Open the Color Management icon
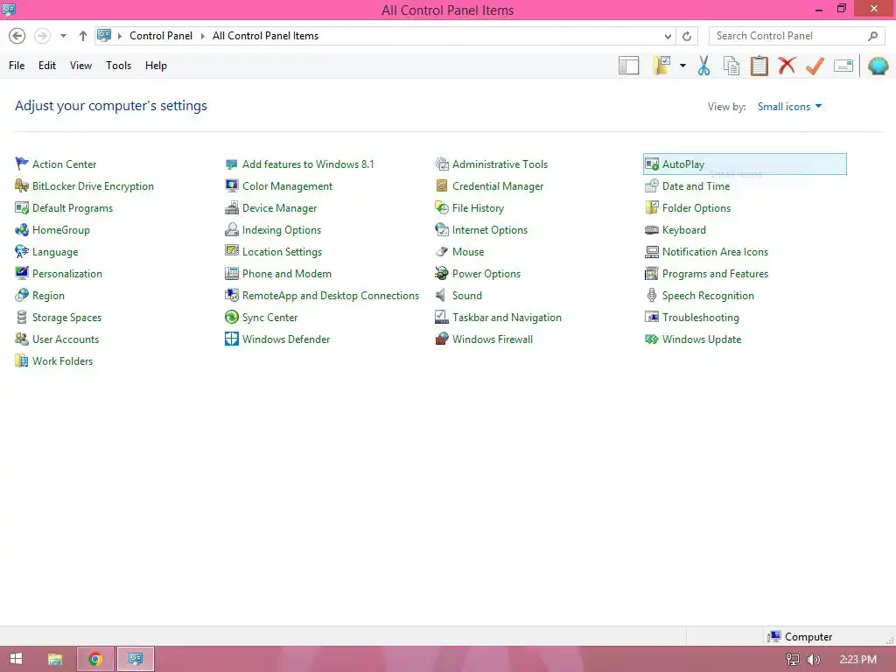The height and width of the screenshot is (672, 896). [x=231, y=185]
